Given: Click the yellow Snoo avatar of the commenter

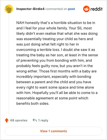Looking at the screenshot, I should coord(9,9).
